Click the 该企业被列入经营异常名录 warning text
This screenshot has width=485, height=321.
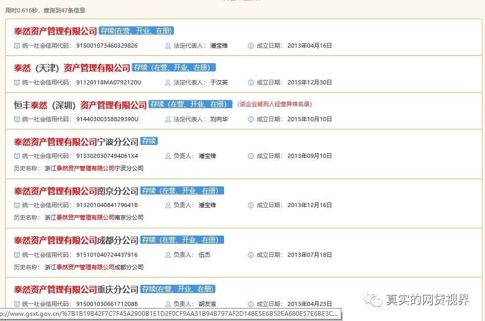(x=274, y=104)
